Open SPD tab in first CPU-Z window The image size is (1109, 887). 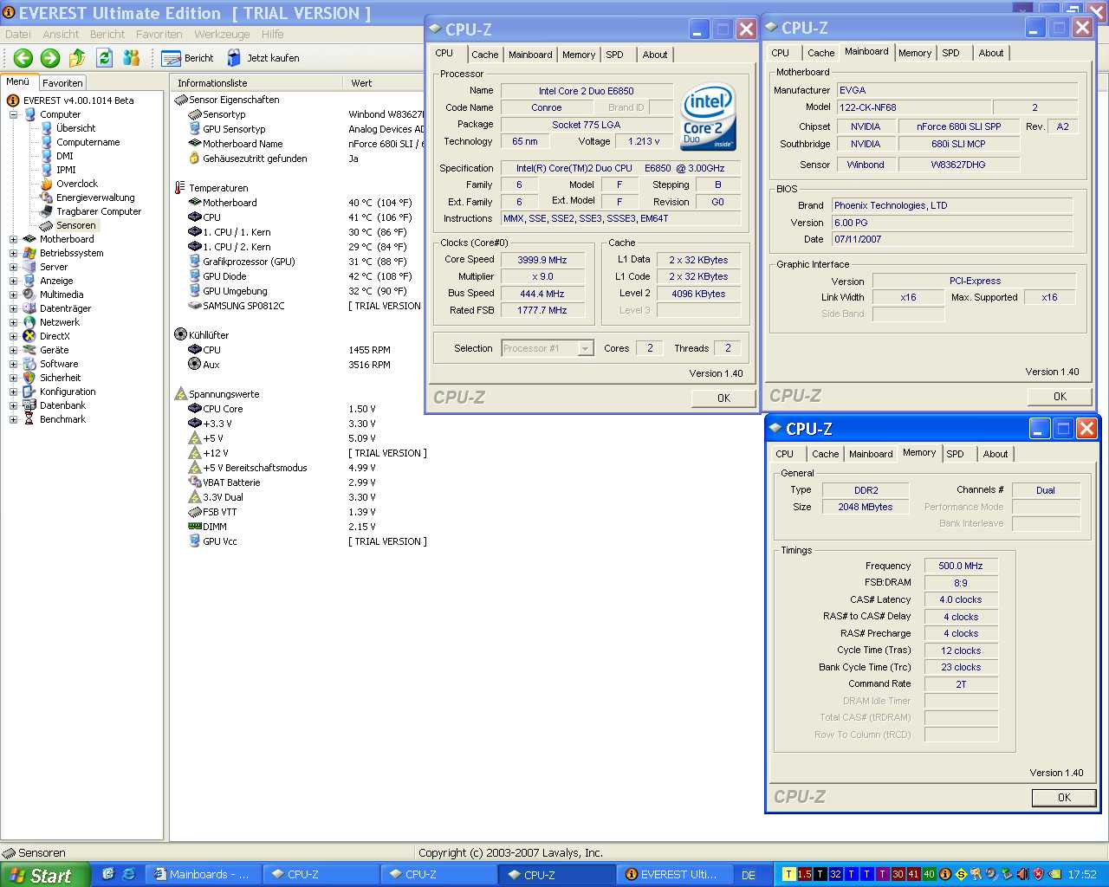click(x=614, y=55)
